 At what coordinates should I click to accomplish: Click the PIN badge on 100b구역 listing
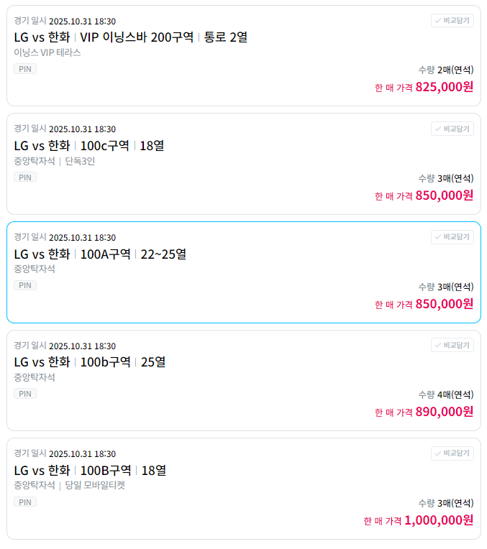coord(25,394)
